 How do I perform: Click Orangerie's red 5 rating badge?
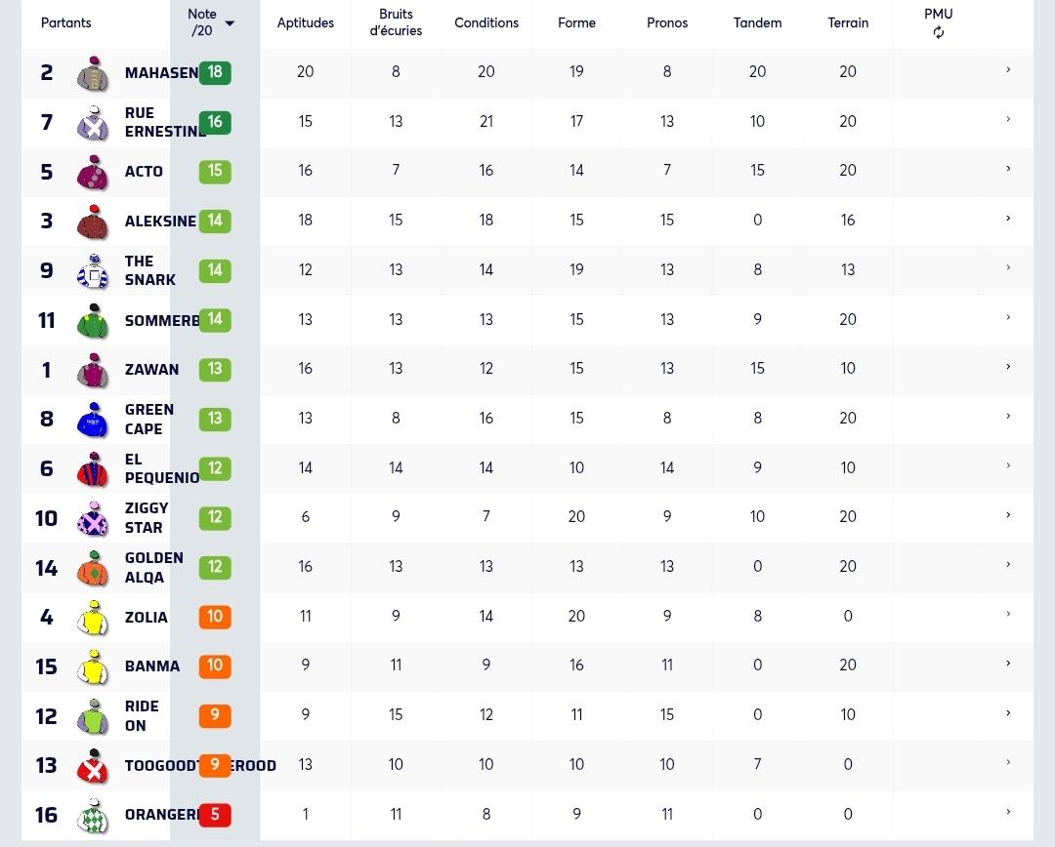[x=215, y=815]
